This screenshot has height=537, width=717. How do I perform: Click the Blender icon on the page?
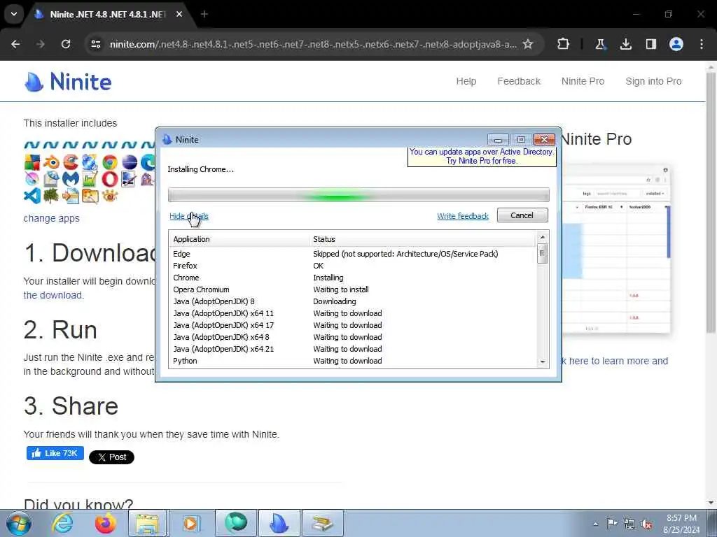click(x=52, y=162)
